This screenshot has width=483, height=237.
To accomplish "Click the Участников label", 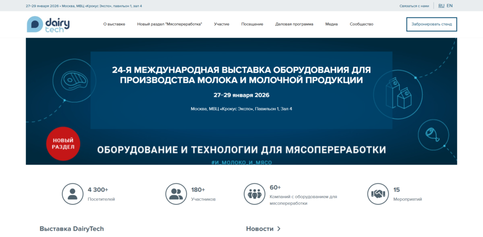I will (x=203, y=199).
